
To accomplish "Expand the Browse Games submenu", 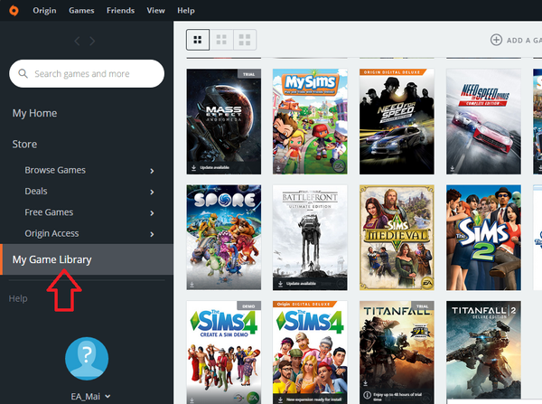I will coord(152,171).
